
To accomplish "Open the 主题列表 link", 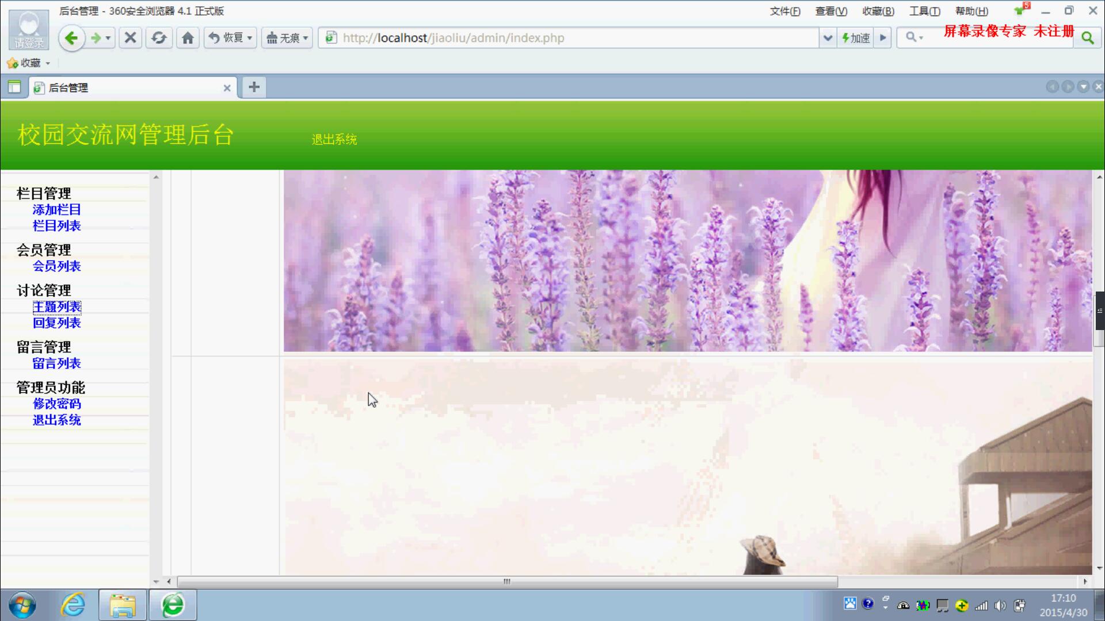I will pyautogui.click(x=56, y=307).
